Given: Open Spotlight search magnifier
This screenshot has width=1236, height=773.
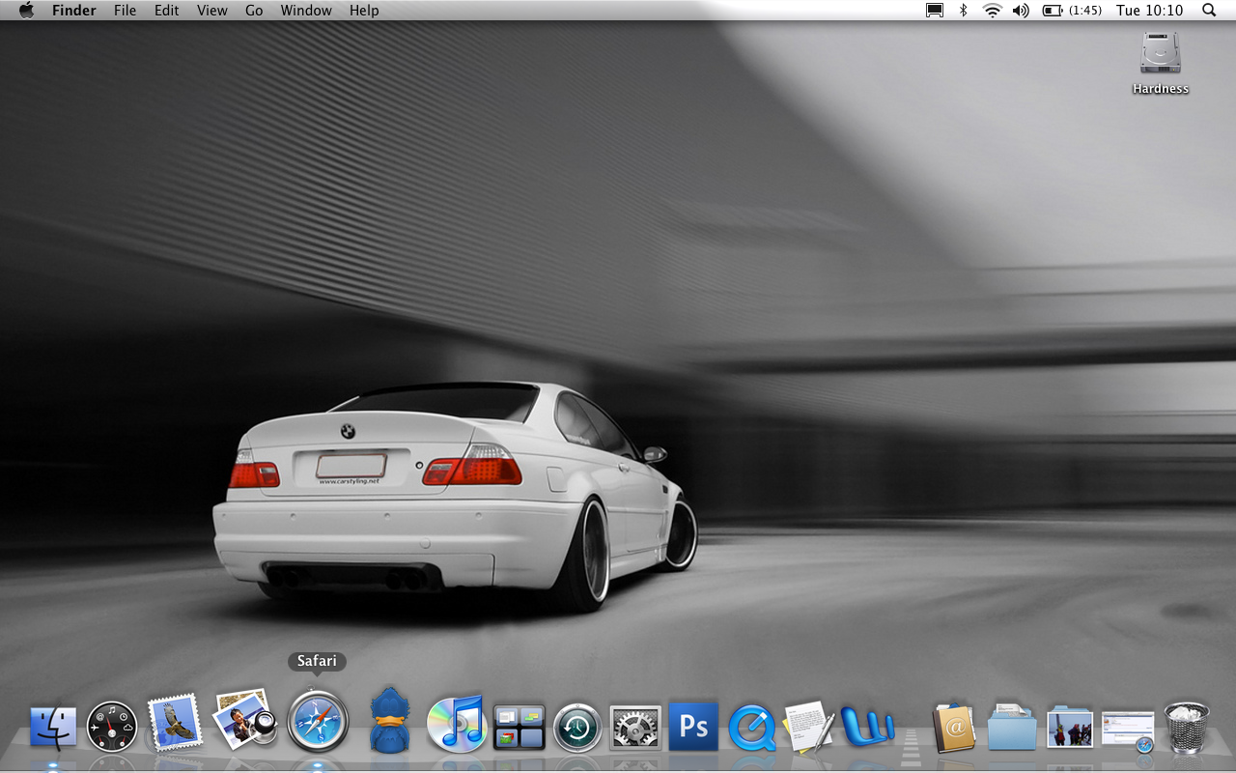Looking at the screenshot, I should [x=1209, y=11].
